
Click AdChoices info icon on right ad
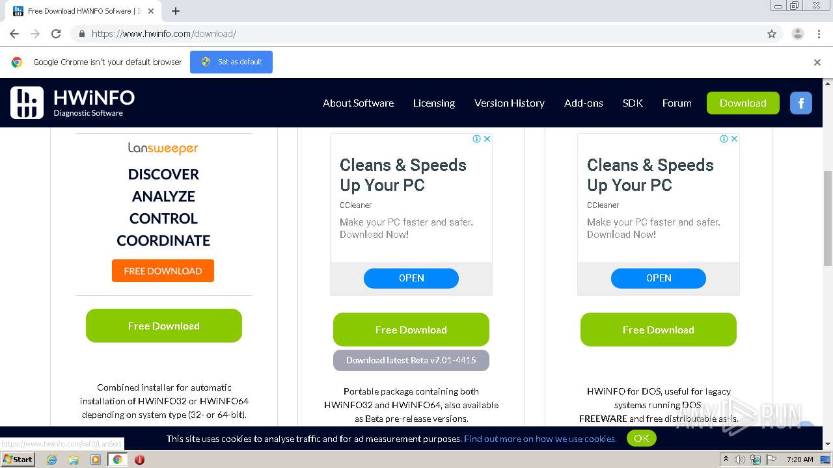tap(724, 138)
